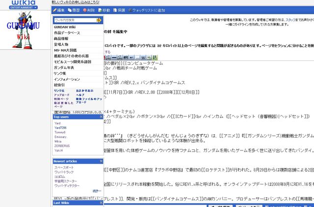Screen dimensions: 314x207
Task: Click the #R redirect toolbar icon
Action: [126, 58]
